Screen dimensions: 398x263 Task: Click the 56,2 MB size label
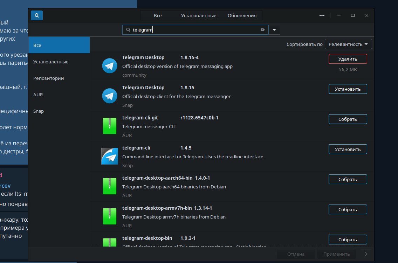(348, 69)
